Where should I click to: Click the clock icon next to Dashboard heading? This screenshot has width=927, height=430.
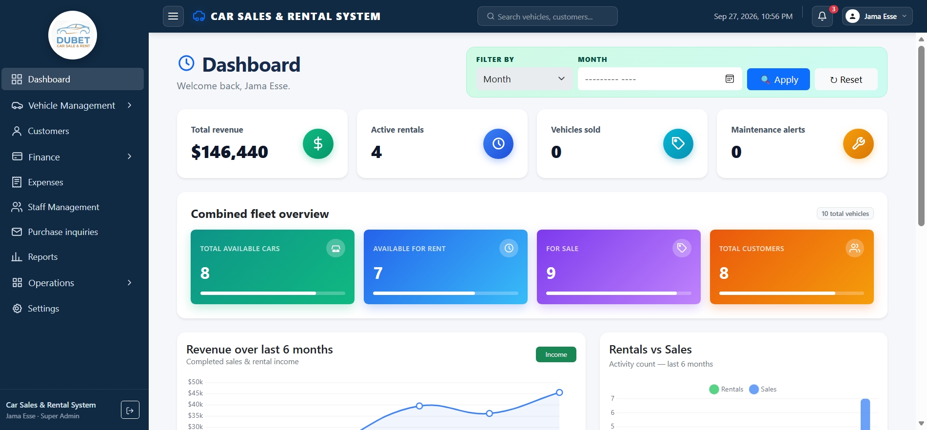pos(186,63)
